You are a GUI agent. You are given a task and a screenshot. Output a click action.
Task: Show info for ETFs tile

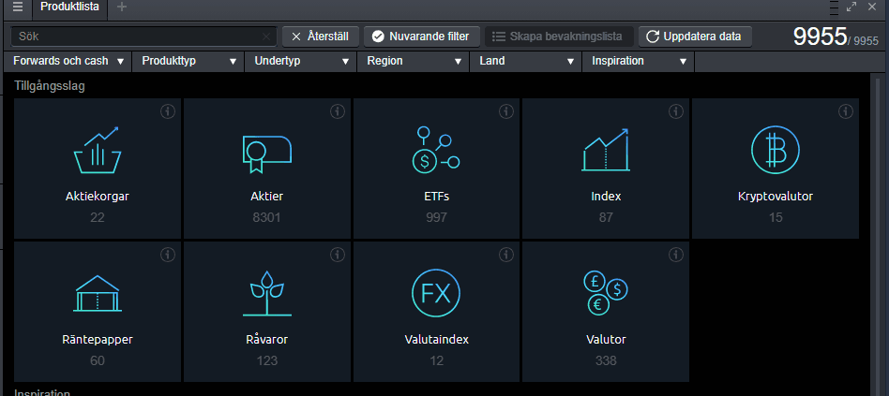[506, 111]
